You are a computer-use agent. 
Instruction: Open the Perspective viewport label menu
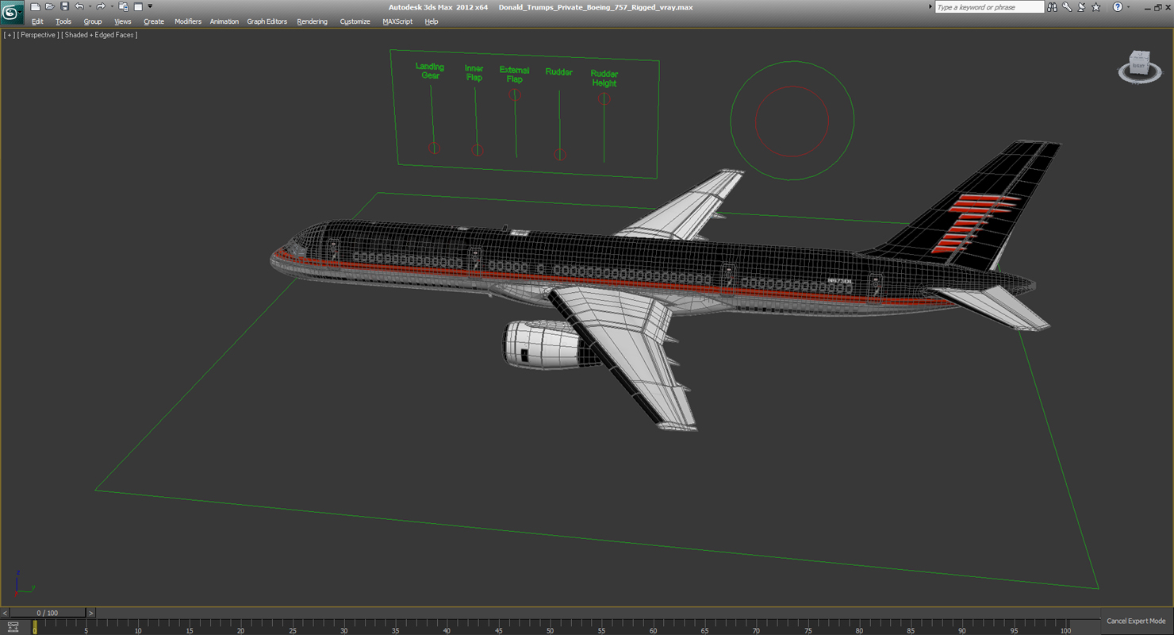[x=38, y=35]
